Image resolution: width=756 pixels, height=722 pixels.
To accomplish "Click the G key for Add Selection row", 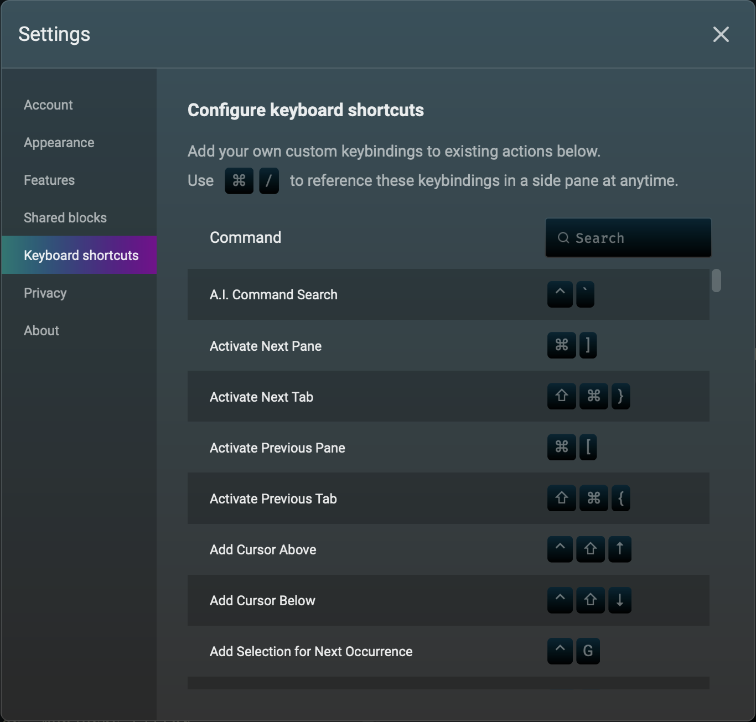I will [588, 651].
